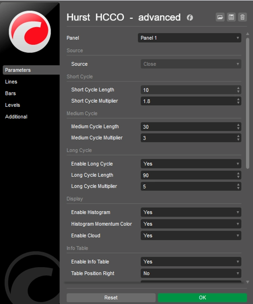Click the red cTrader logo
Screen dimensions: 253x304
(30, 32)
